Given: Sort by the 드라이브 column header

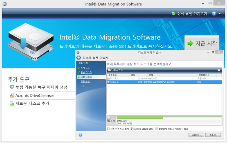Looking at the screenshot, I should click(118, 75).
